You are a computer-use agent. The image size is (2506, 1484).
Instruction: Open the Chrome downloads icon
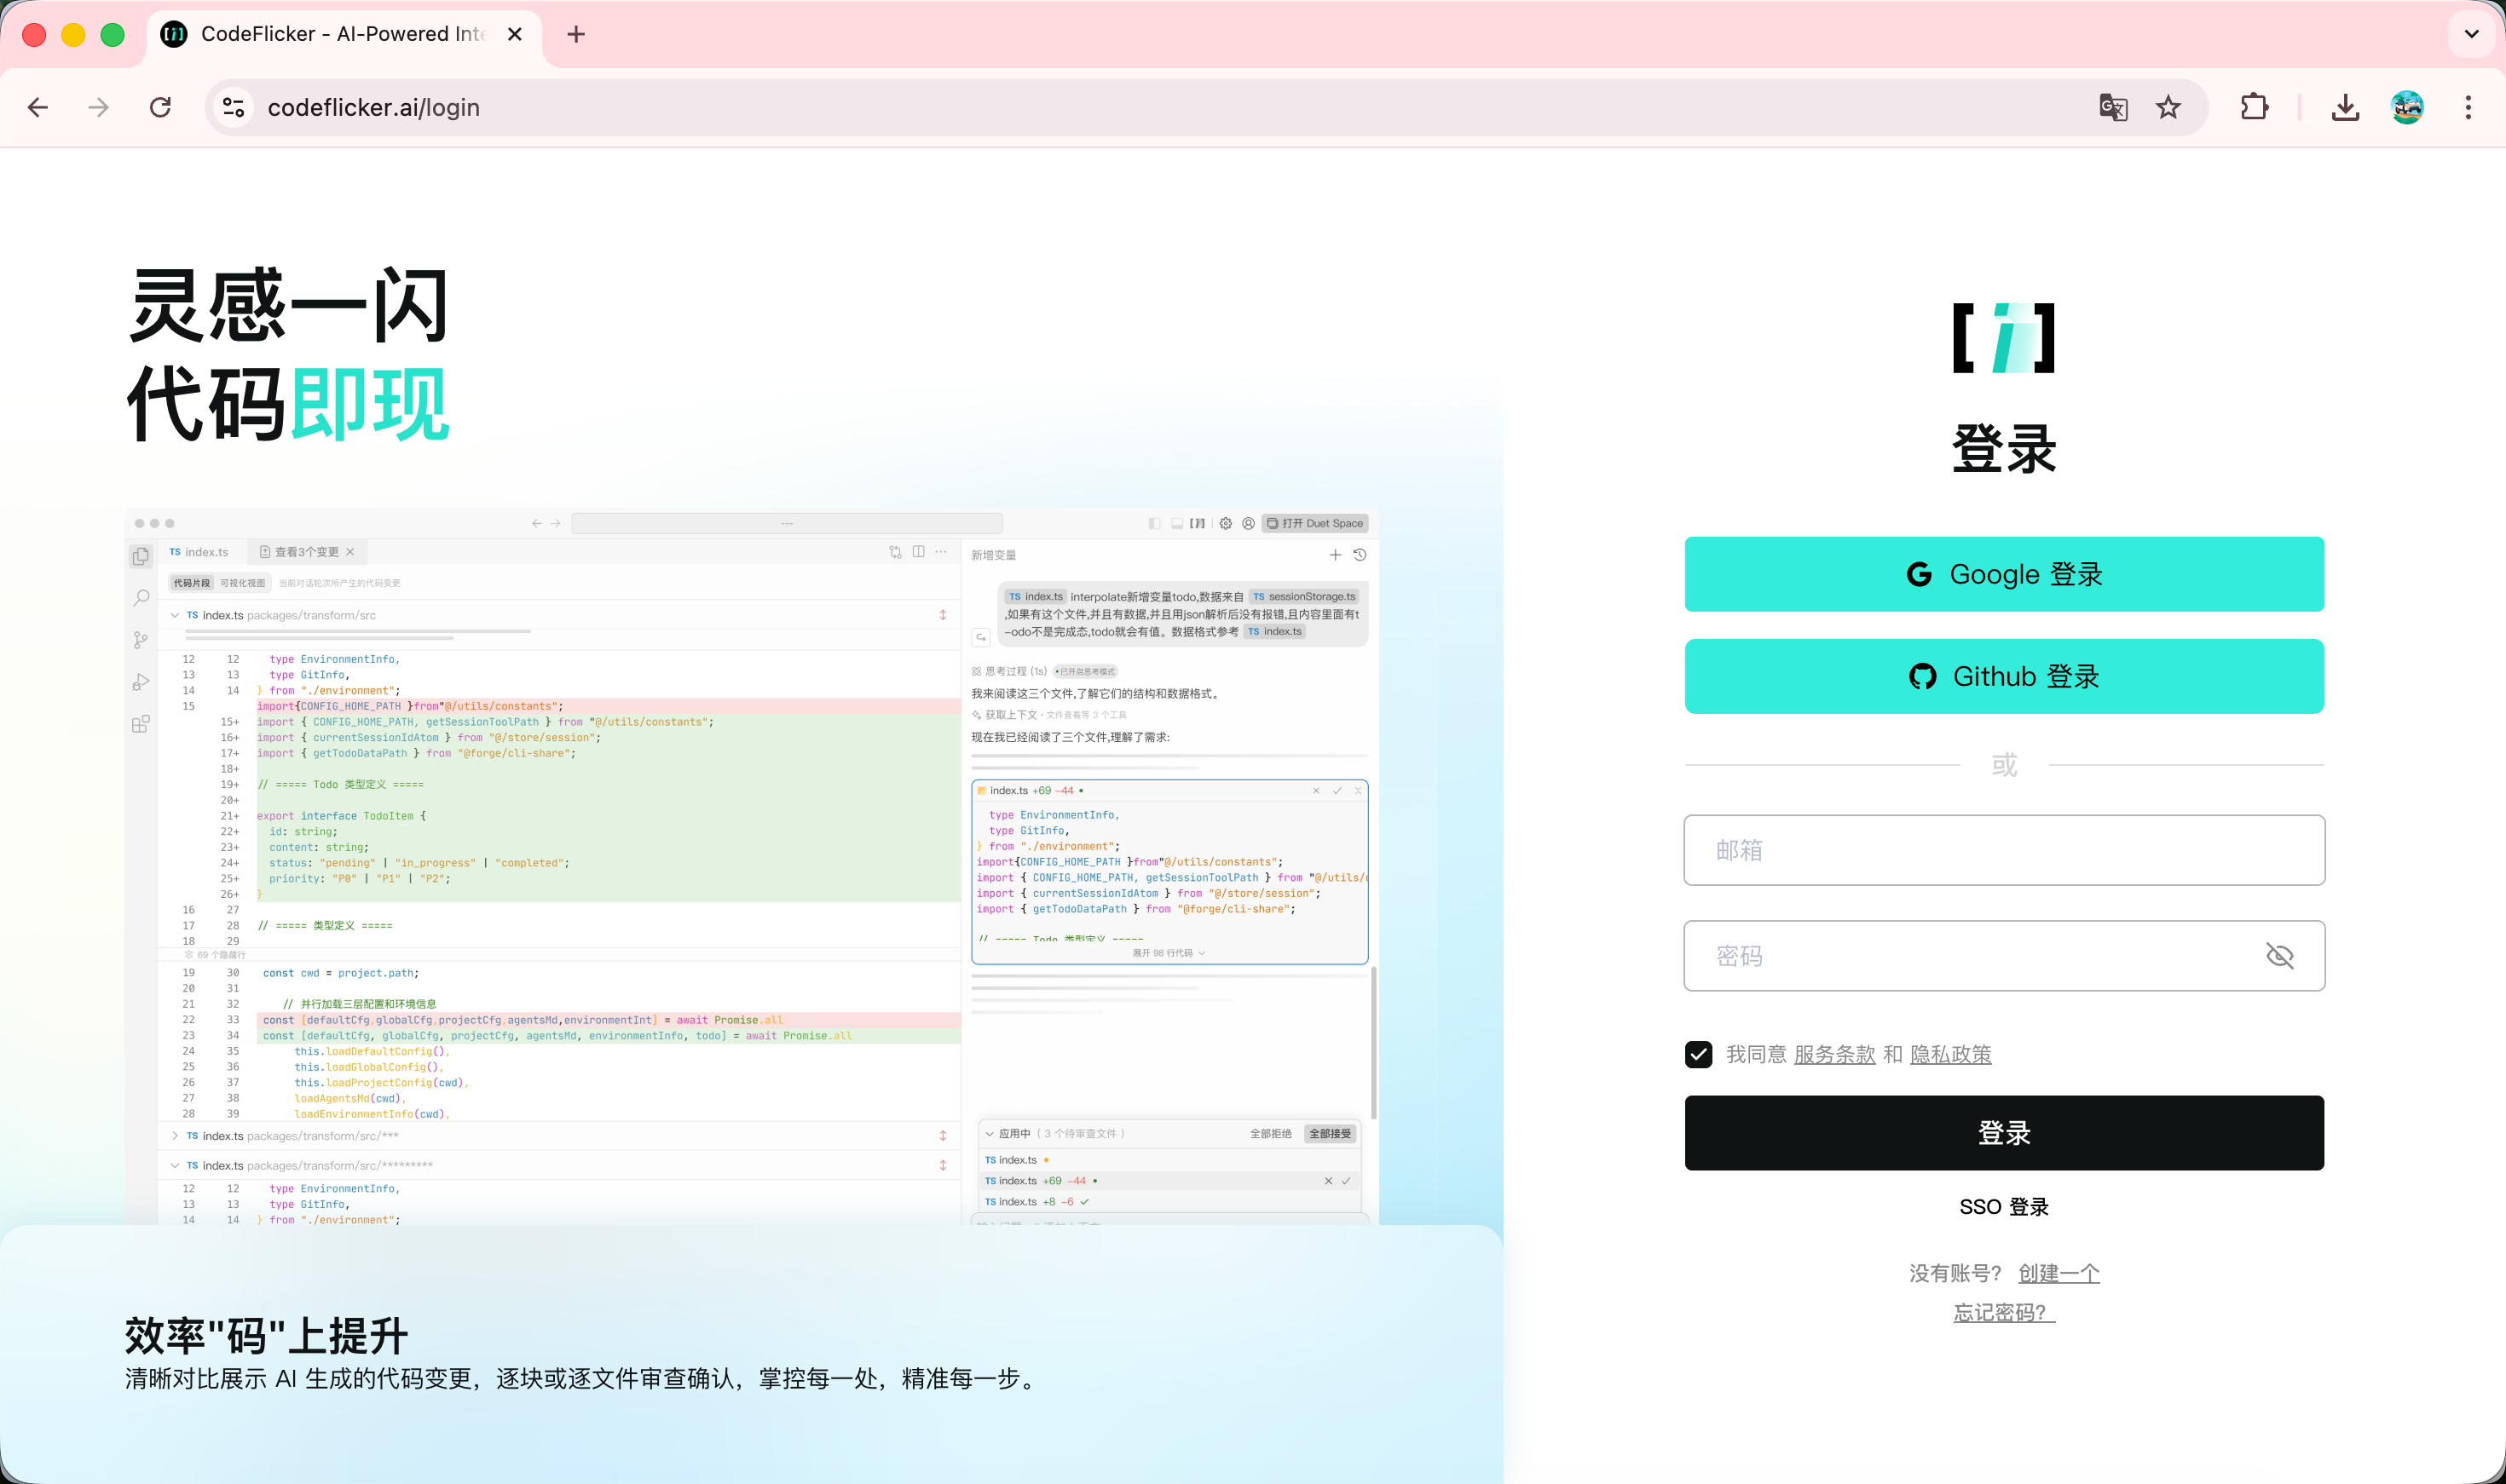pyautogui.click(x=2345, y=107)
